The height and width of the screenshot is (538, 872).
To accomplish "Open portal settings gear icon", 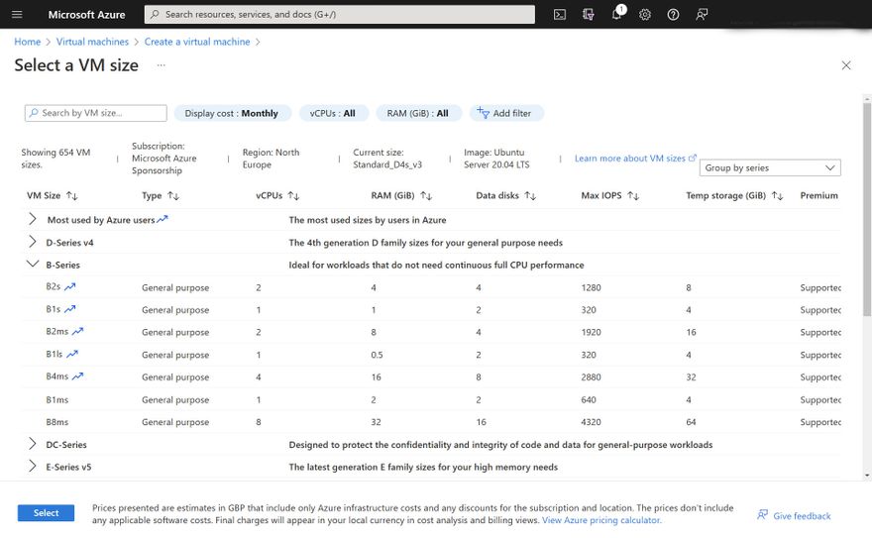I will tap(645, 15).
